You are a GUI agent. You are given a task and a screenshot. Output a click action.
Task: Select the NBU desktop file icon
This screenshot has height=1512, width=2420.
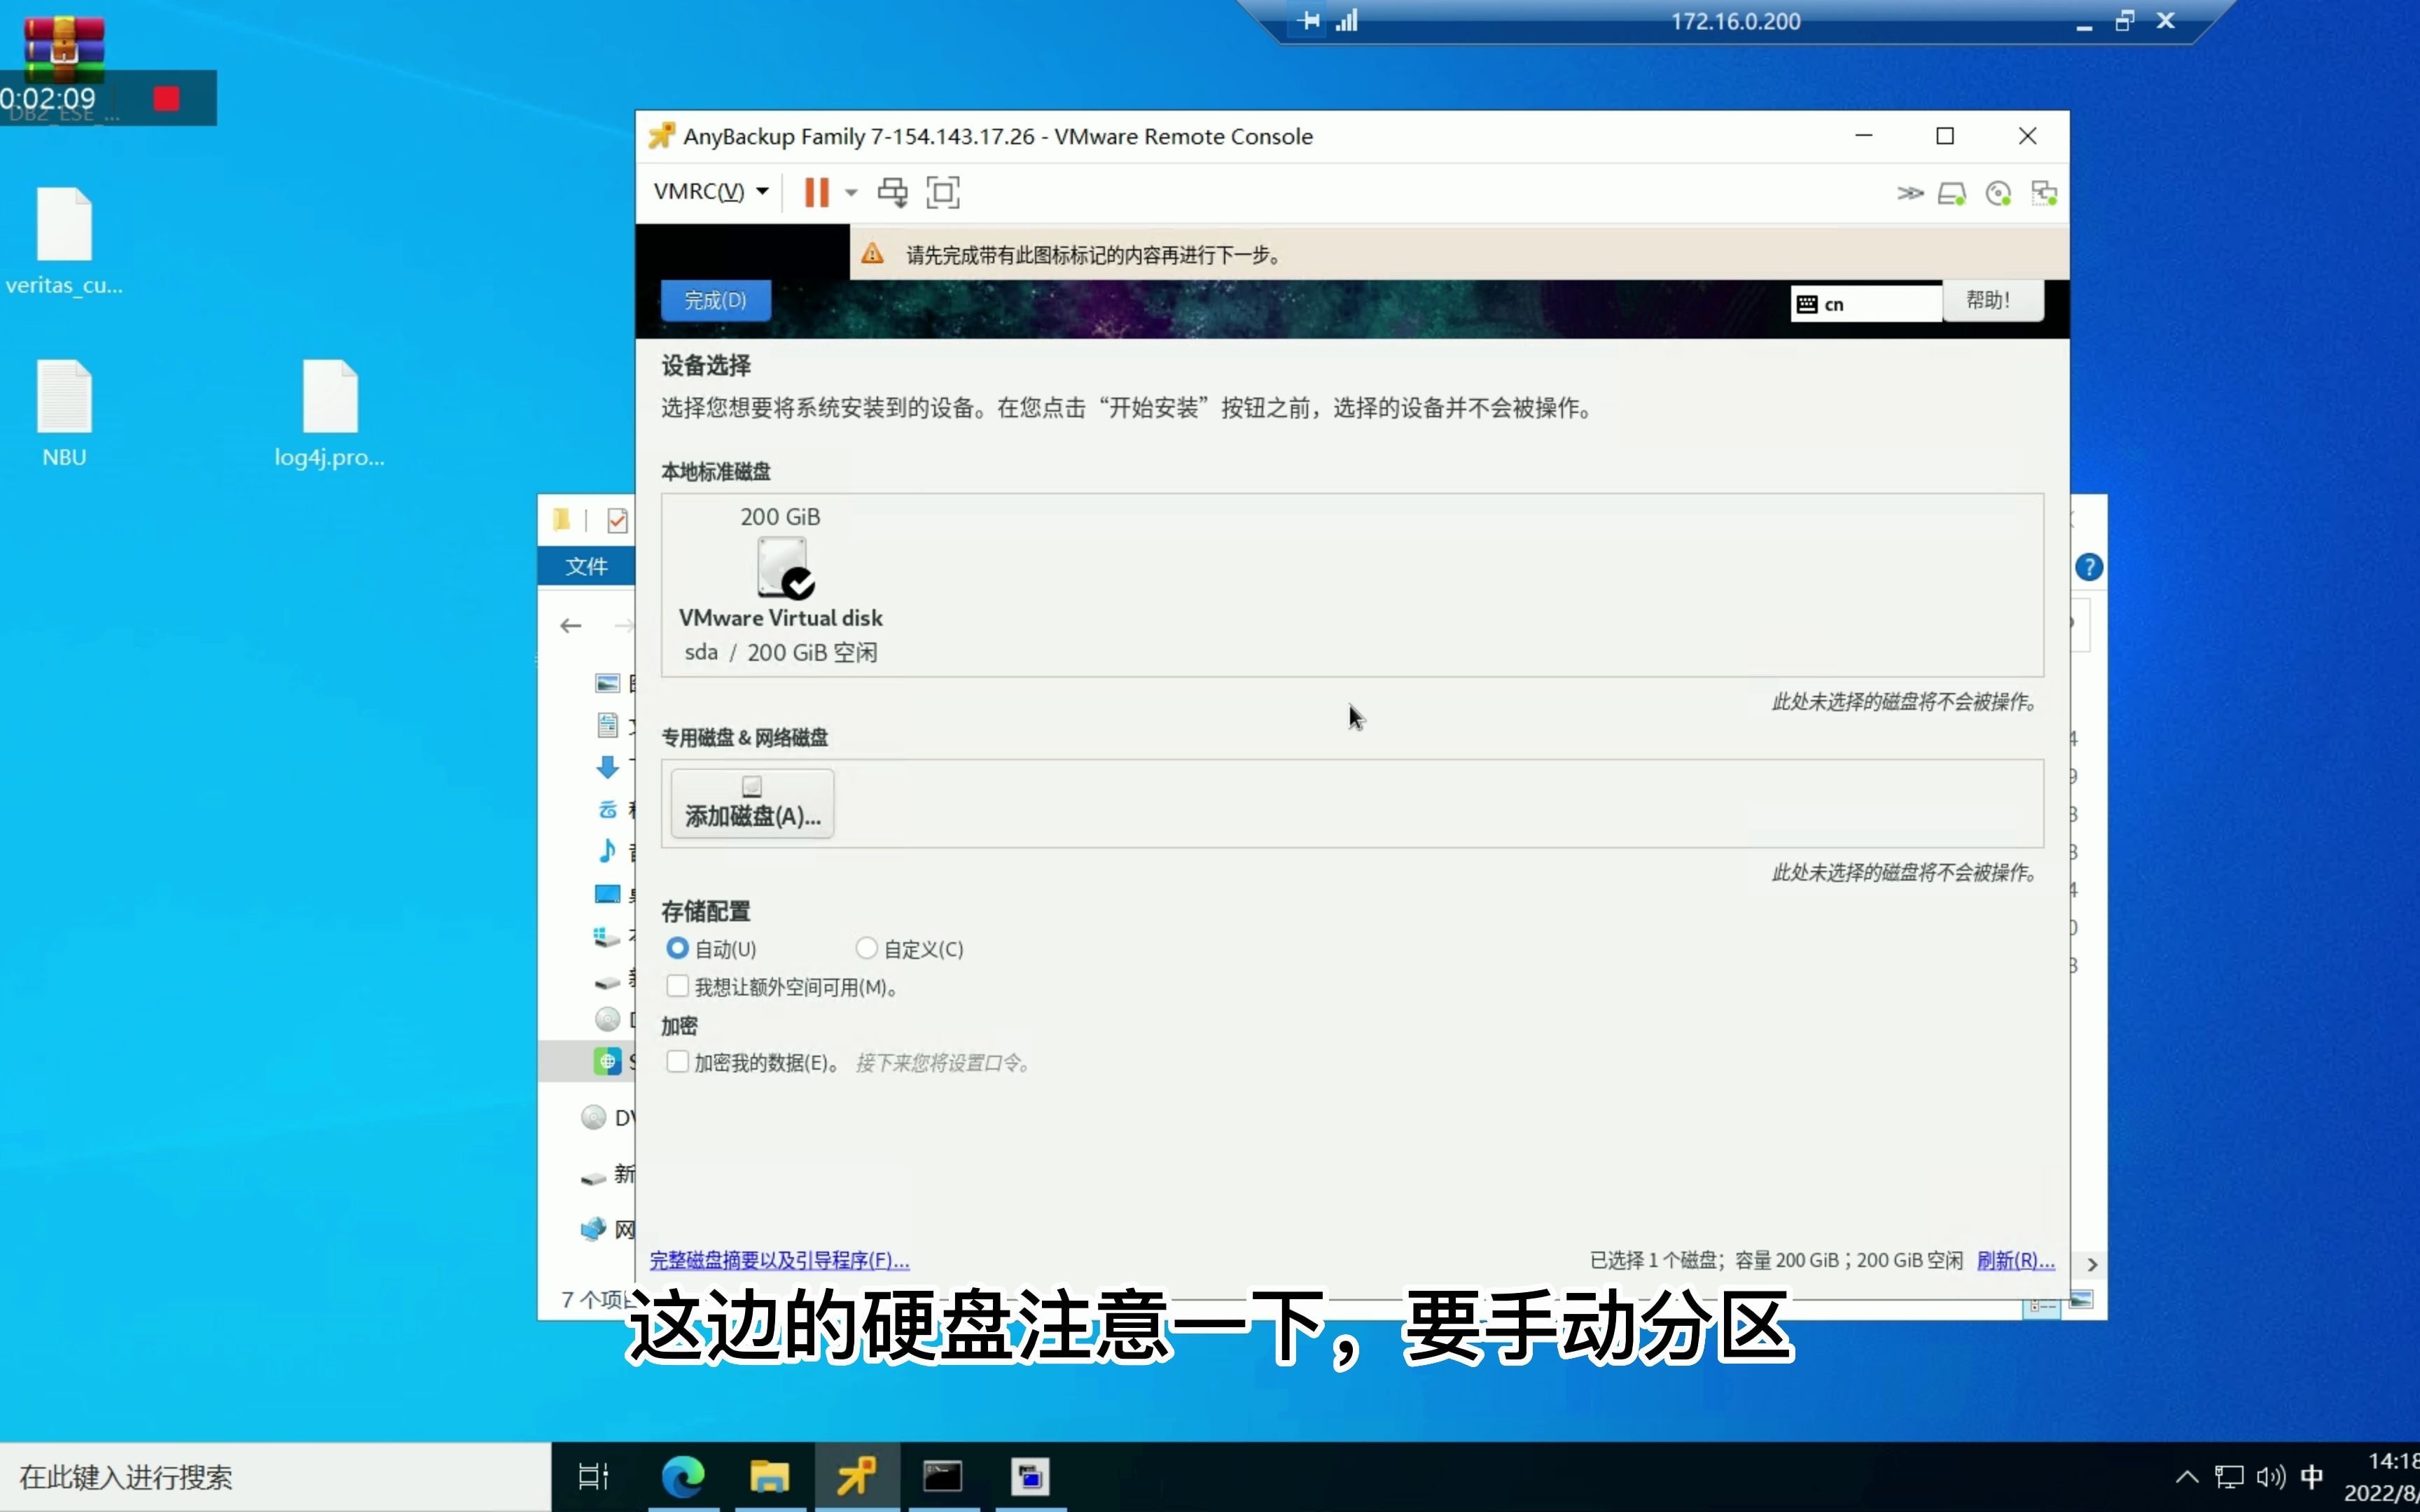64,414
